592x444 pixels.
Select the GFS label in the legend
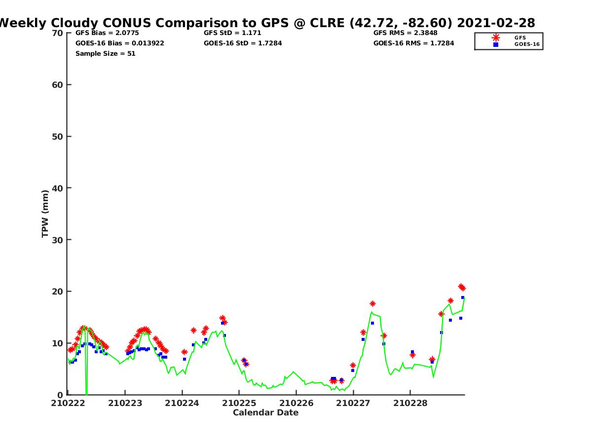pyautogui.click(x=520, y=37)
